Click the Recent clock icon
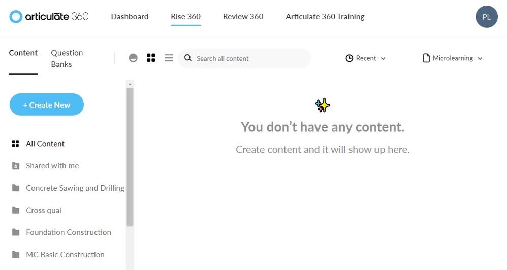This screenshot has height=270, width=507. point(349,58)
